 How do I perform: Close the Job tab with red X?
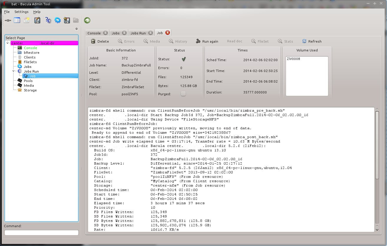[168, 33]
